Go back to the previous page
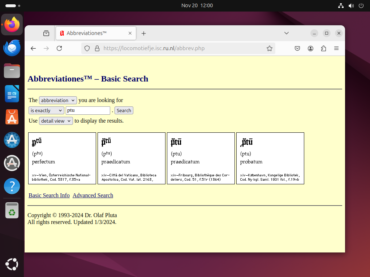The height and width of the screenshot is (277, 370). point(33,48)
